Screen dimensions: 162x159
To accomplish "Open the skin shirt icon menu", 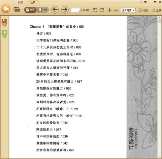I will tap(146, 2).
